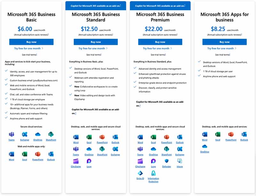Image resolution: width=256 pixels, height=196 pixels.
Task: Try Apps for business free for one month
Action: (x=222, y=48)
